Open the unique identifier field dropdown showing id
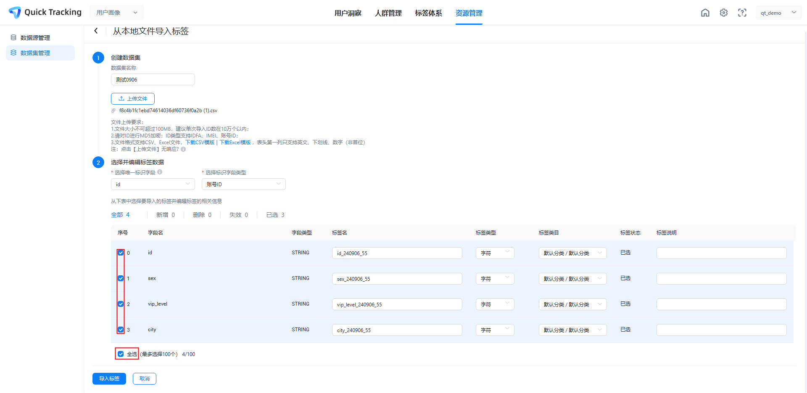 (153, 184)
